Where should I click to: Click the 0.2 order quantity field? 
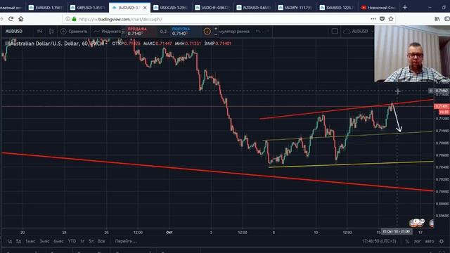[x=164, y=31]
